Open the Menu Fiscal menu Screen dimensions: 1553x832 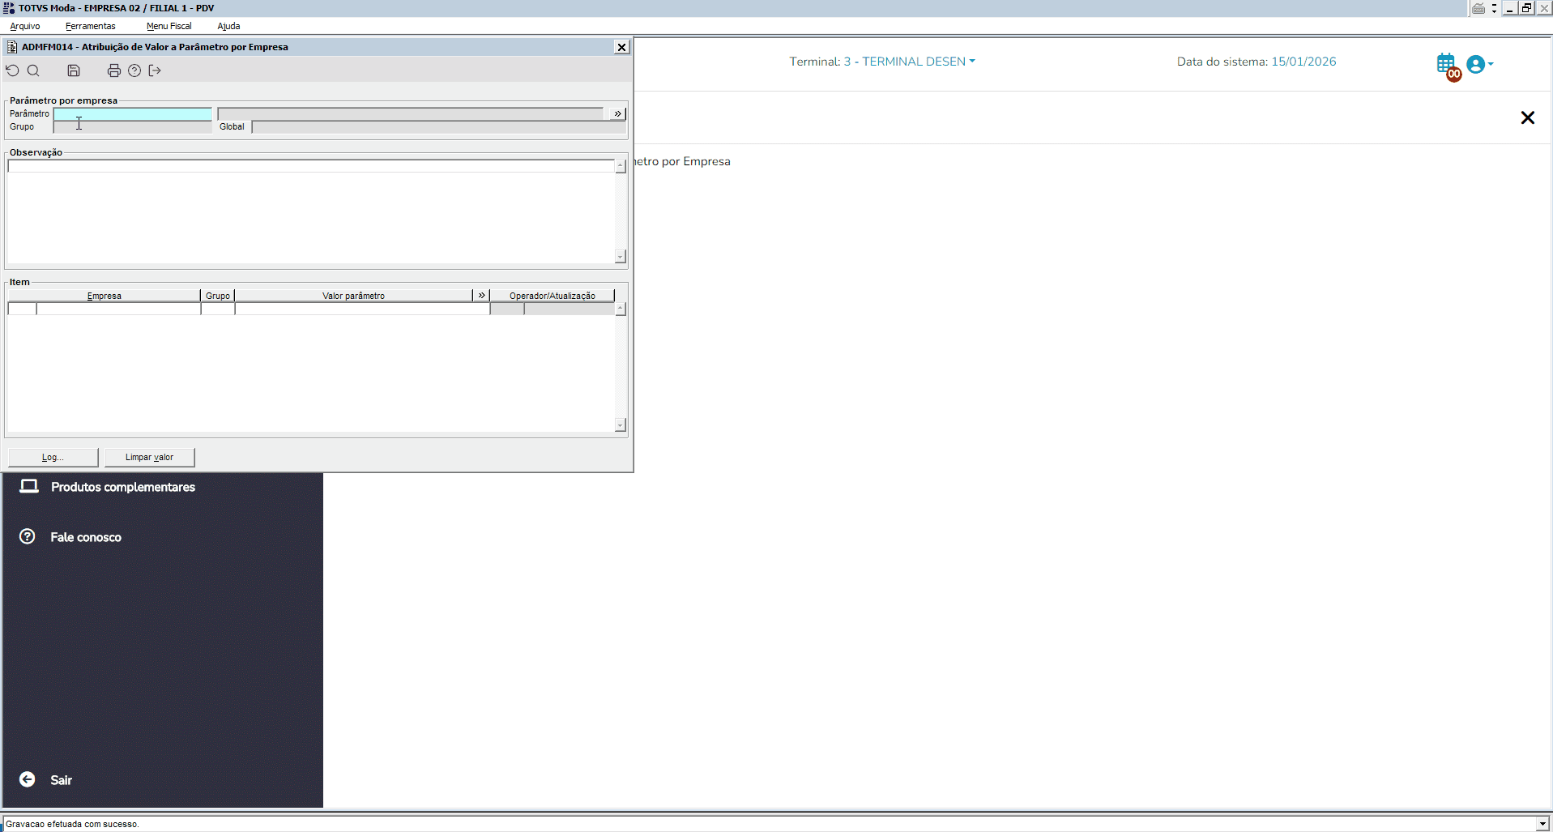click(169, 26)
